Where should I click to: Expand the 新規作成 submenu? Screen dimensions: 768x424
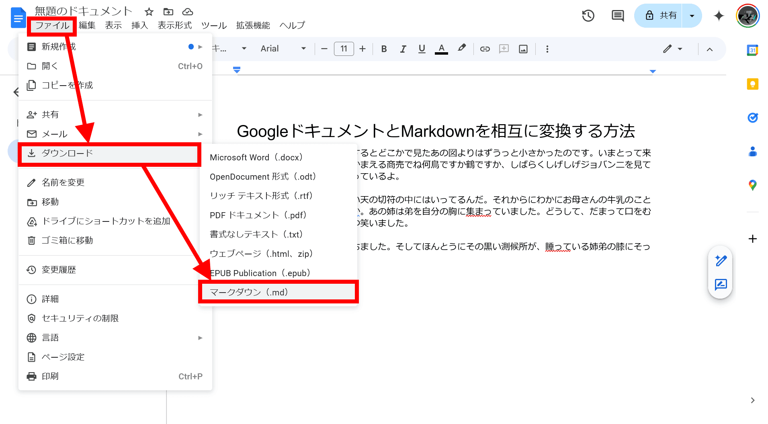tap(115, 47)
